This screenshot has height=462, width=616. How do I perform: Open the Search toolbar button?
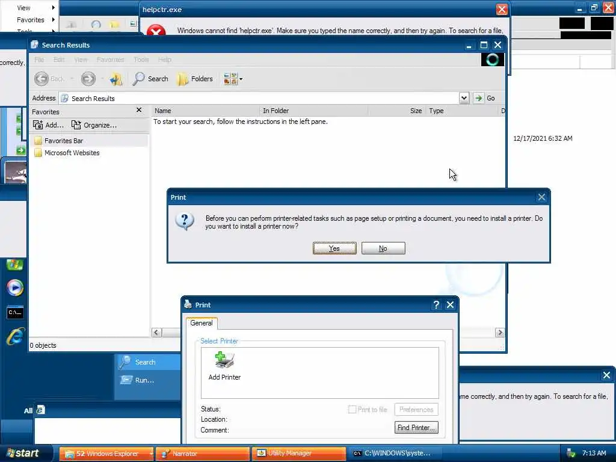click(x=150, y=79)
